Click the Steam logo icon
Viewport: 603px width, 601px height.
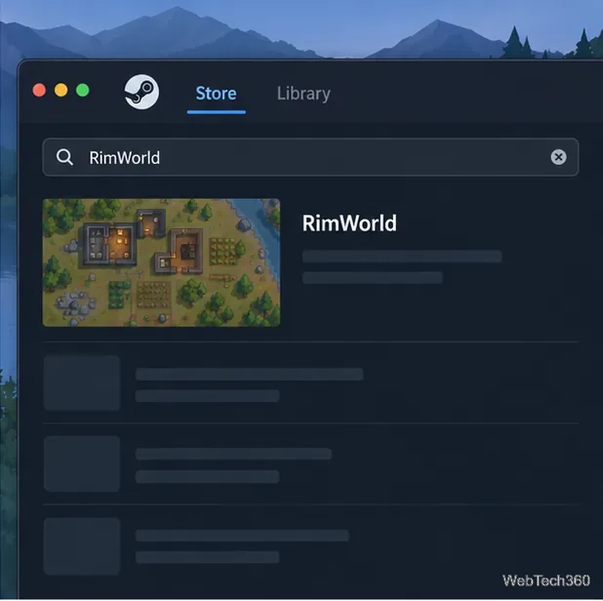click(141, 92)
